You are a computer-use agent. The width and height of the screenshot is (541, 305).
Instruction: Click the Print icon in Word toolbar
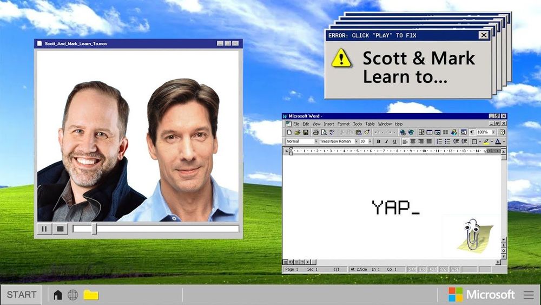tap(316, 132)
